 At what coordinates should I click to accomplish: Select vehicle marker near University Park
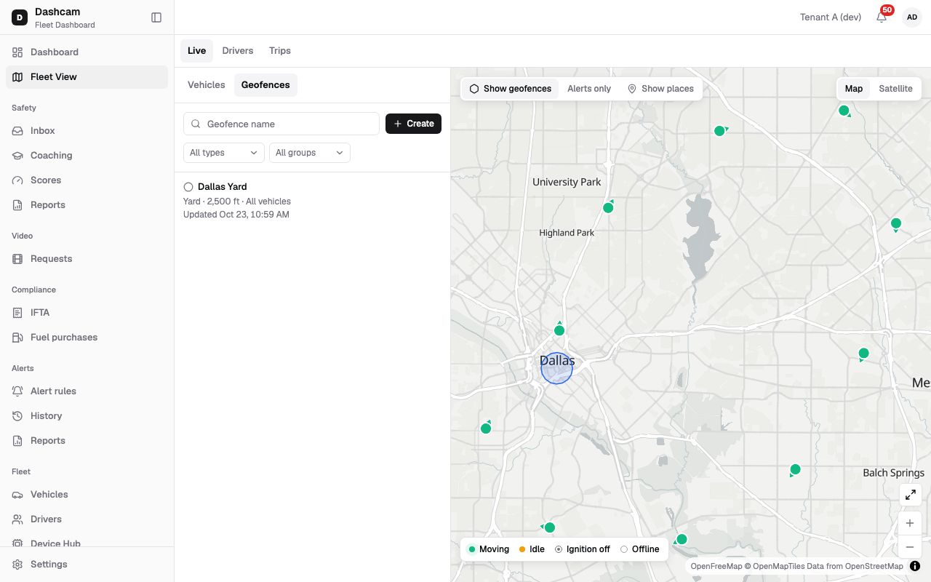[x=608, y=208]
